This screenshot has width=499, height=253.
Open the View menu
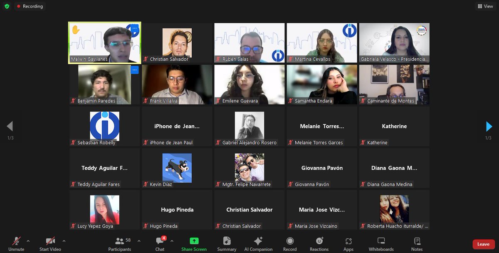click(485, 6)
